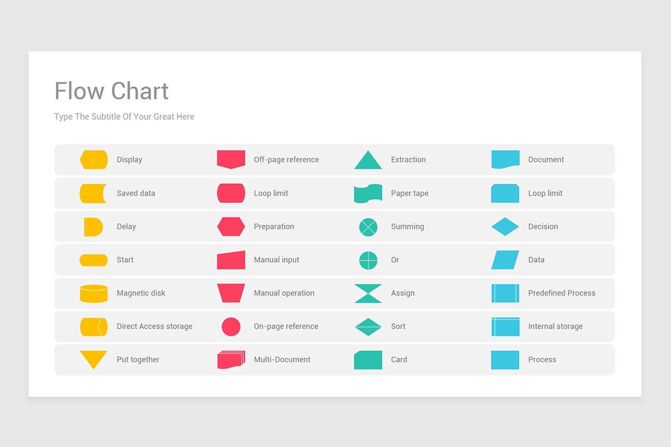Select the blue Document shape icon

coord(505,159)
